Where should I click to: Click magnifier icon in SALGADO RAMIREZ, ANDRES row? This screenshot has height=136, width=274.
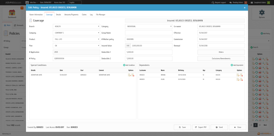pos(263,81)
